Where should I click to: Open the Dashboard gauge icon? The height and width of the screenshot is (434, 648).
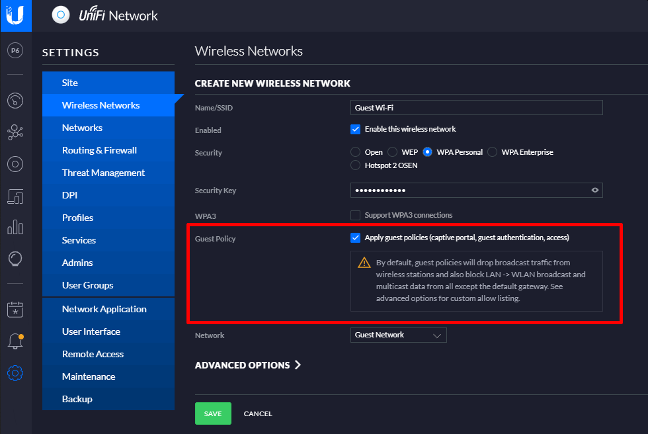click(15, 100)
